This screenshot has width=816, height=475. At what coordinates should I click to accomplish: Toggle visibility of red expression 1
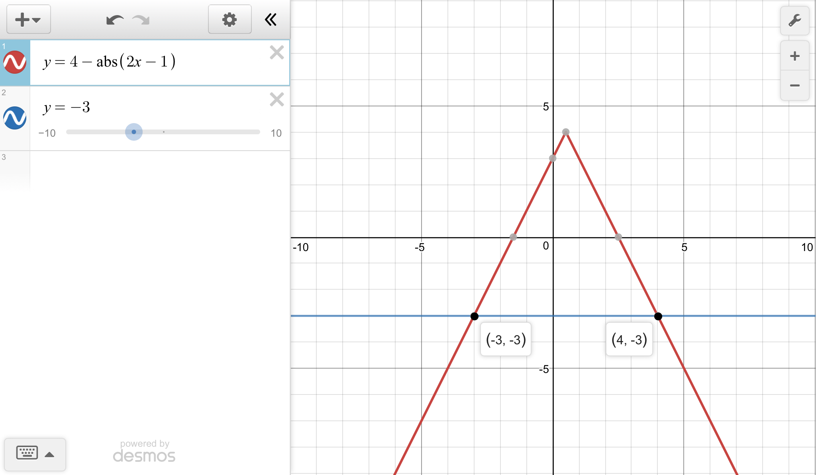click(15, 63)
